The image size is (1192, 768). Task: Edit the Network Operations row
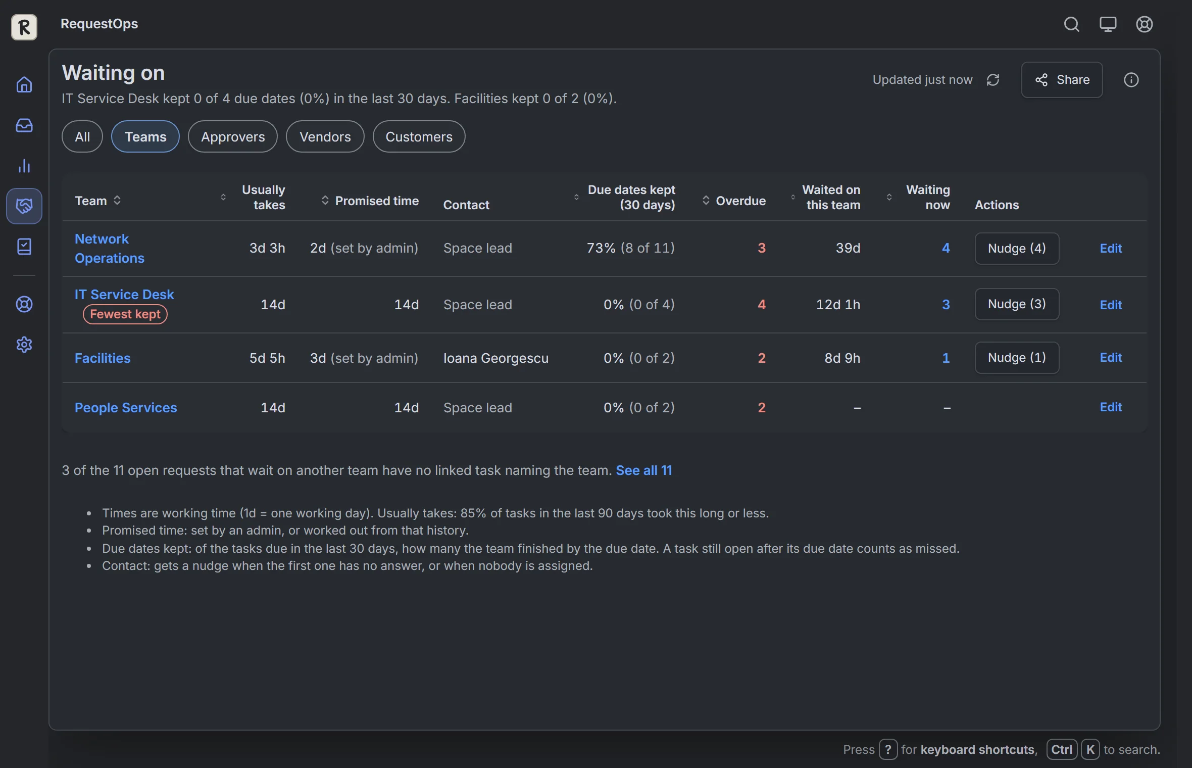tap(1111, 248)
